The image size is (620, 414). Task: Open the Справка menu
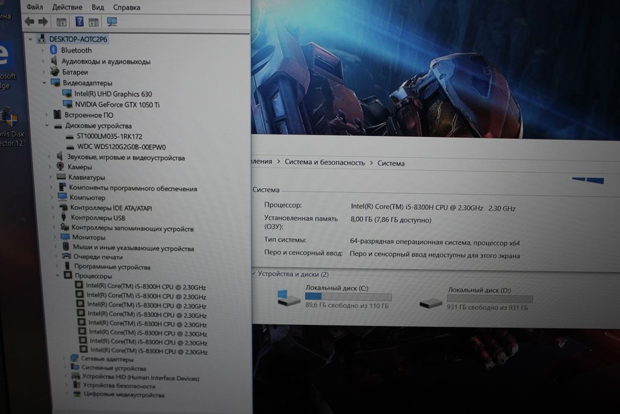pyautogui.click(x=127, y=7)
